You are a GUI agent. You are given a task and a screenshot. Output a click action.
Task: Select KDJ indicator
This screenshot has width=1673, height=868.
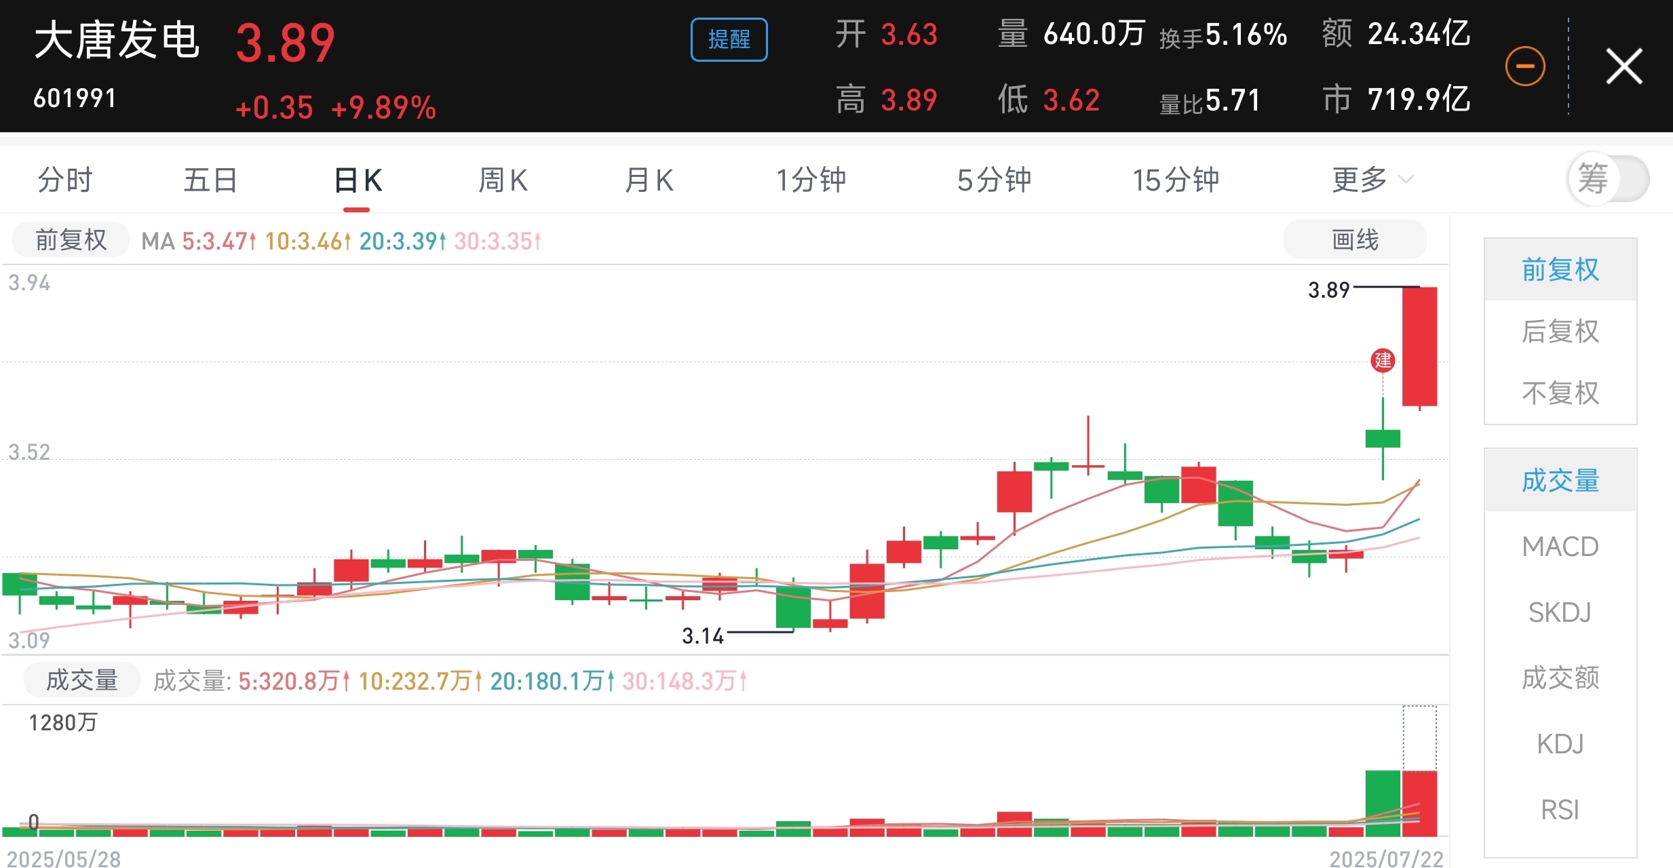[1560, 744]
